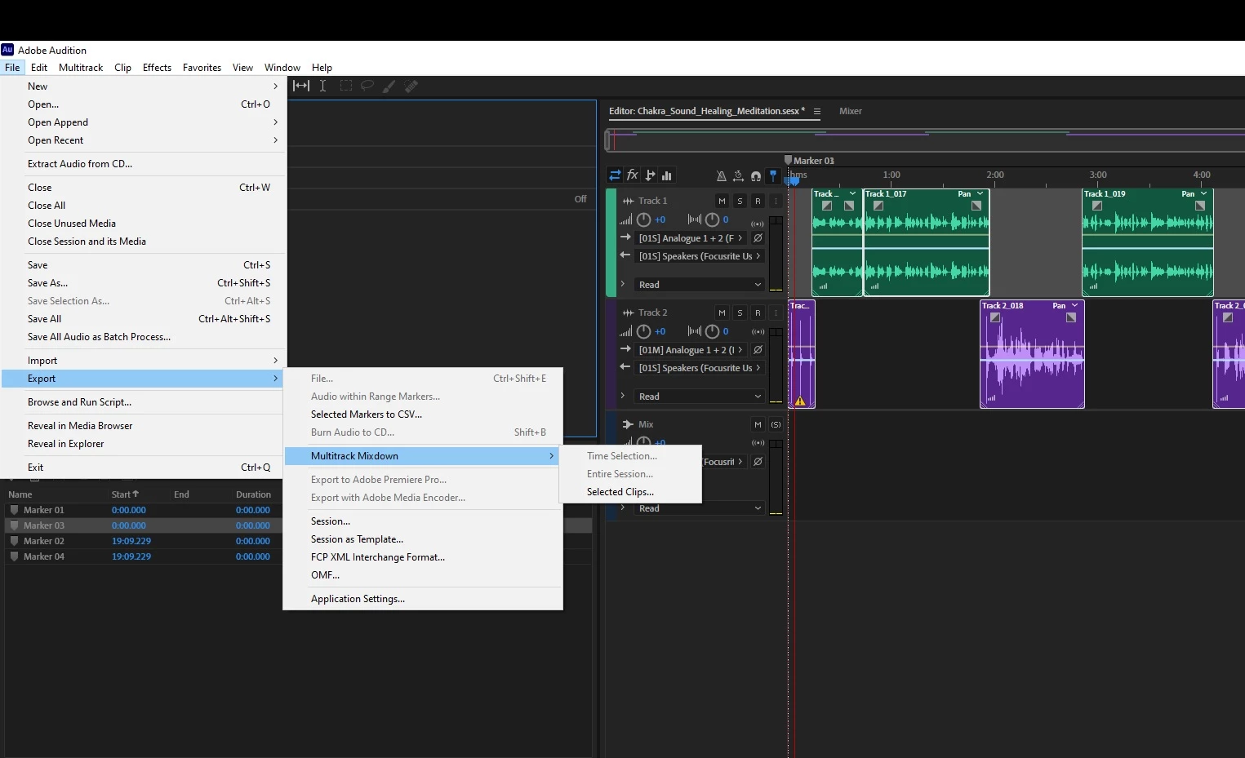The width and height of the screenshot is (1245, 758).
Task: Click the Track 1 waveform icon
Action: click(628, 201)
